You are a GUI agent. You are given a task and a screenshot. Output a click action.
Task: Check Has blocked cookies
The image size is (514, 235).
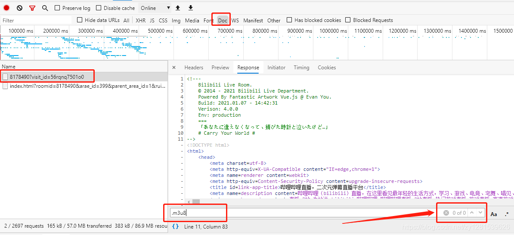[x=289, y=20]
